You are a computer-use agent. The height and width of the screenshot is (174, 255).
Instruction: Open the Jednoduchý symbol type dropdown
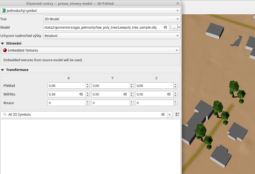(91, 11)
